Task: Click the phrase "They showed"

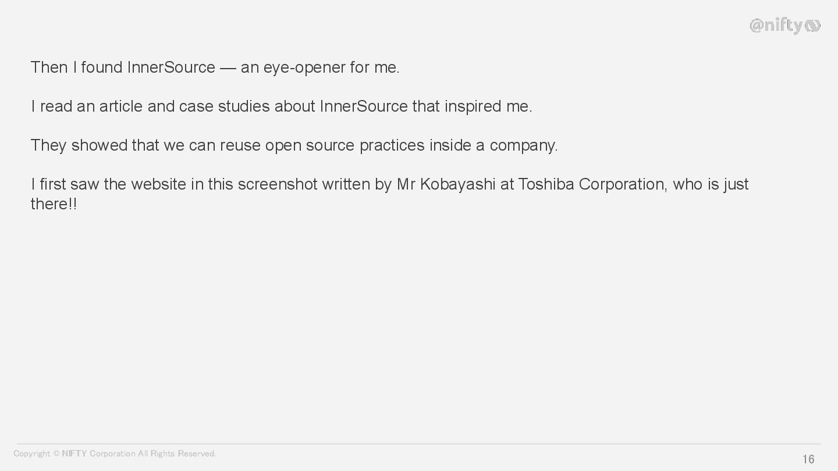Action: point(79,145)
